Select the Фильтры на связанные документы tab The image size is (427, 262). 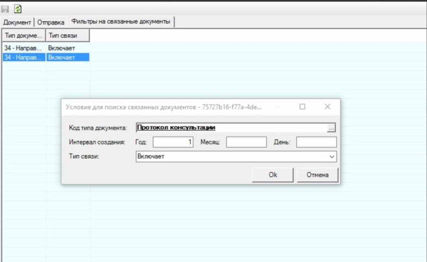tap(121, 21)
